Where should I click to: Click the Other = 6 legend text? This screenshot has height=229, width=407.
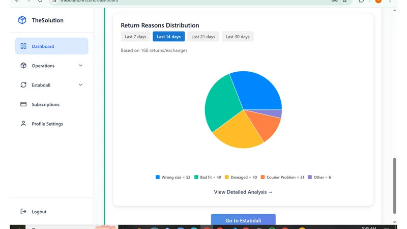(x=322, y=177)
